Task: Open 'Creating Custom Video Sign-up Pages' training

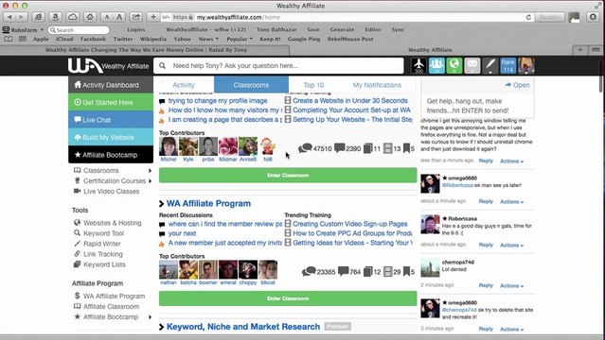Action: pyautogui.click(x=349, y=224)
